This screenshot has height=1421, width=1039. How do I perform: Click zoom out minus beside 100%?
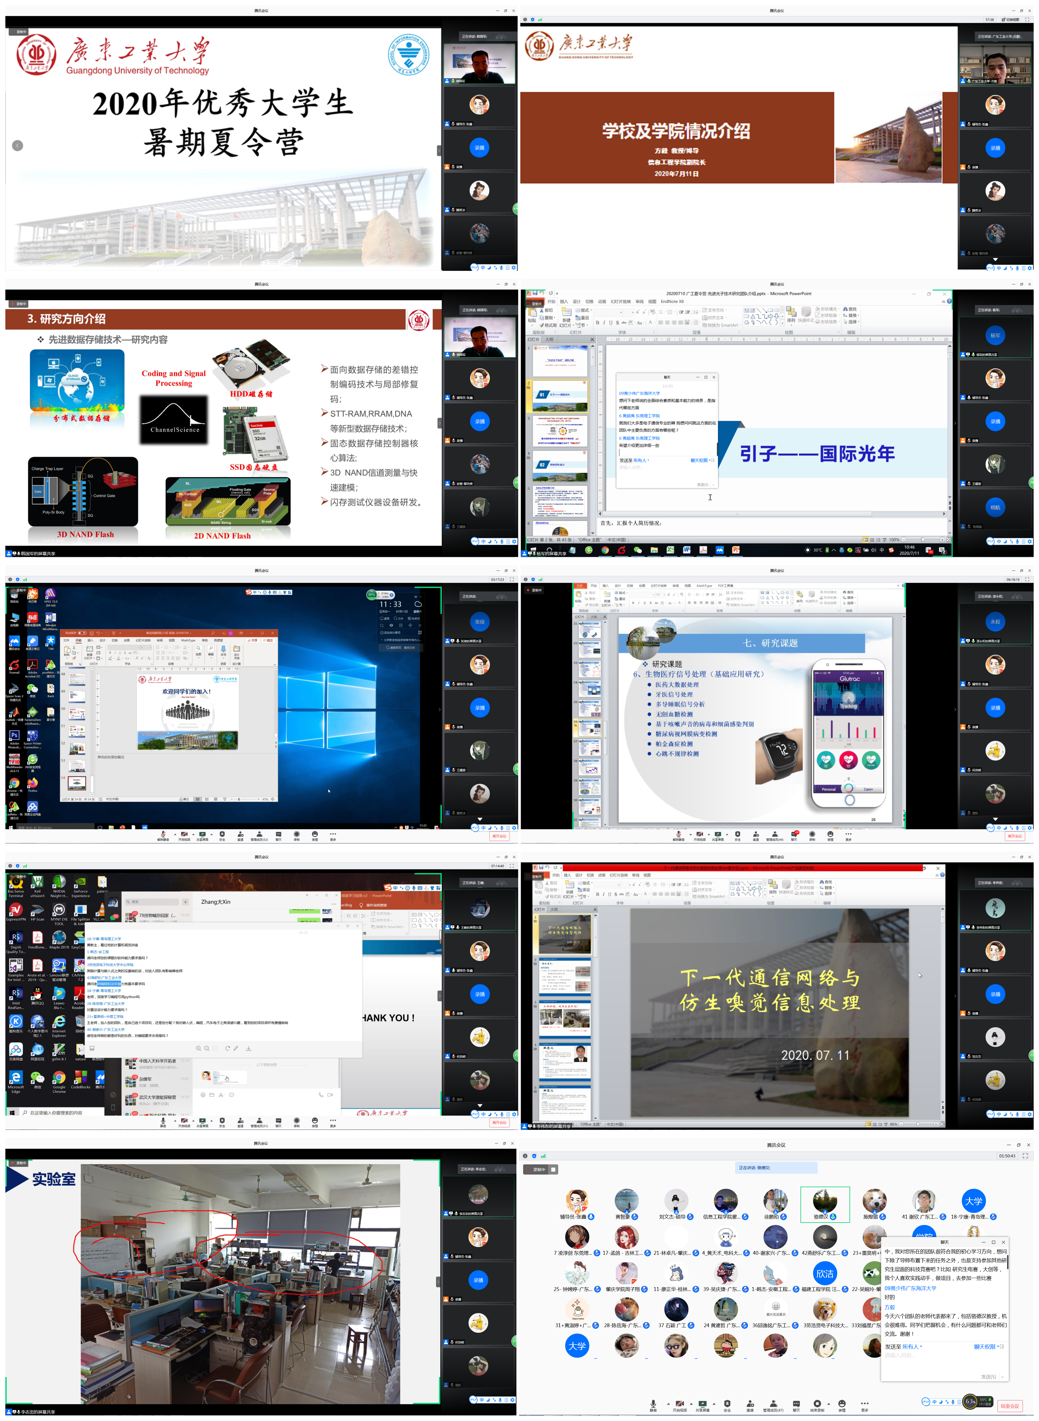click(904, 540)
